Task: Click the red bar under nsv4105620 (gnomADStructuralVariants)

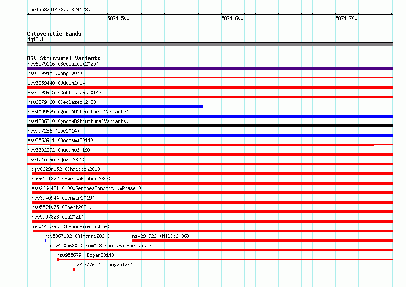Action: tap(222, 250)
